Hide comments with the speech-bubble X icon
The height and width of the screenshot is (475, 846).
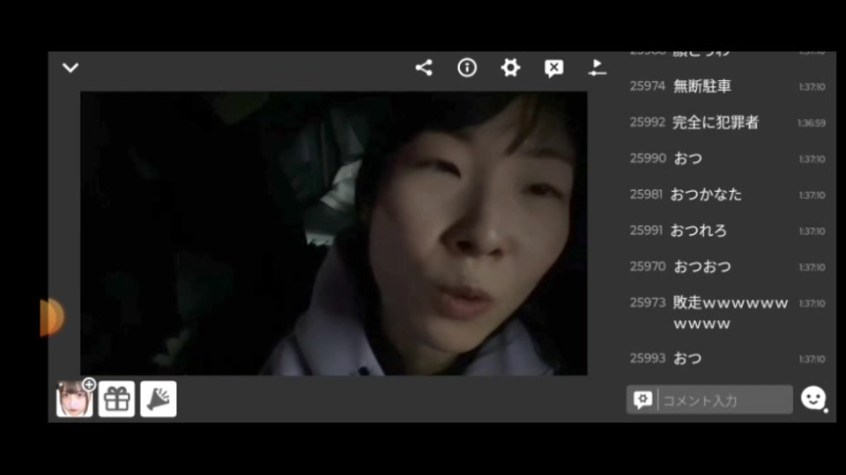coord(553,69)
